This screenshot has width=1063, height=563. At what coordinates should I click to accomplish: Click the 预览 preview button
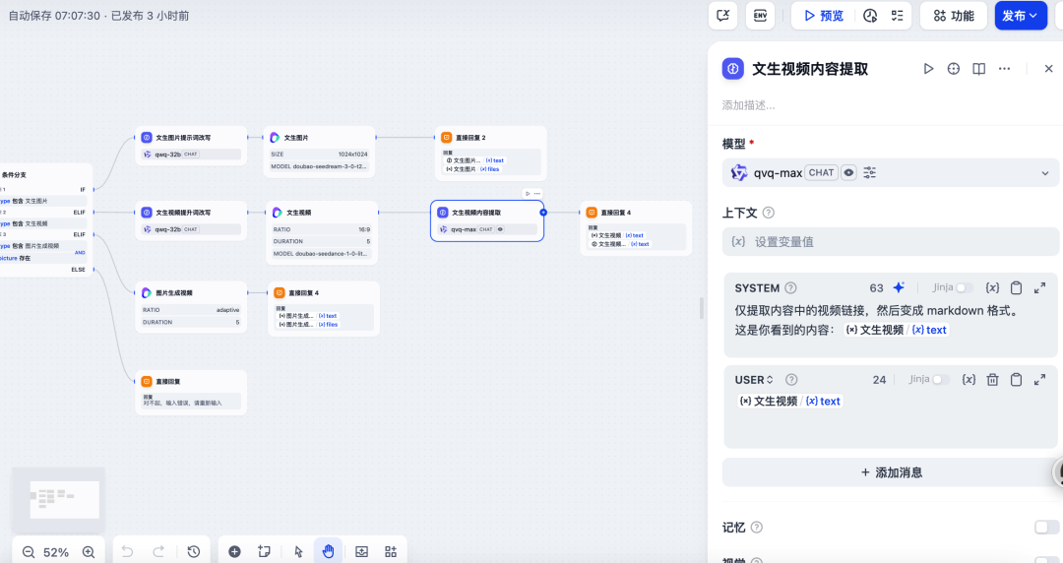pyautogui.click(x=824, y=16)
